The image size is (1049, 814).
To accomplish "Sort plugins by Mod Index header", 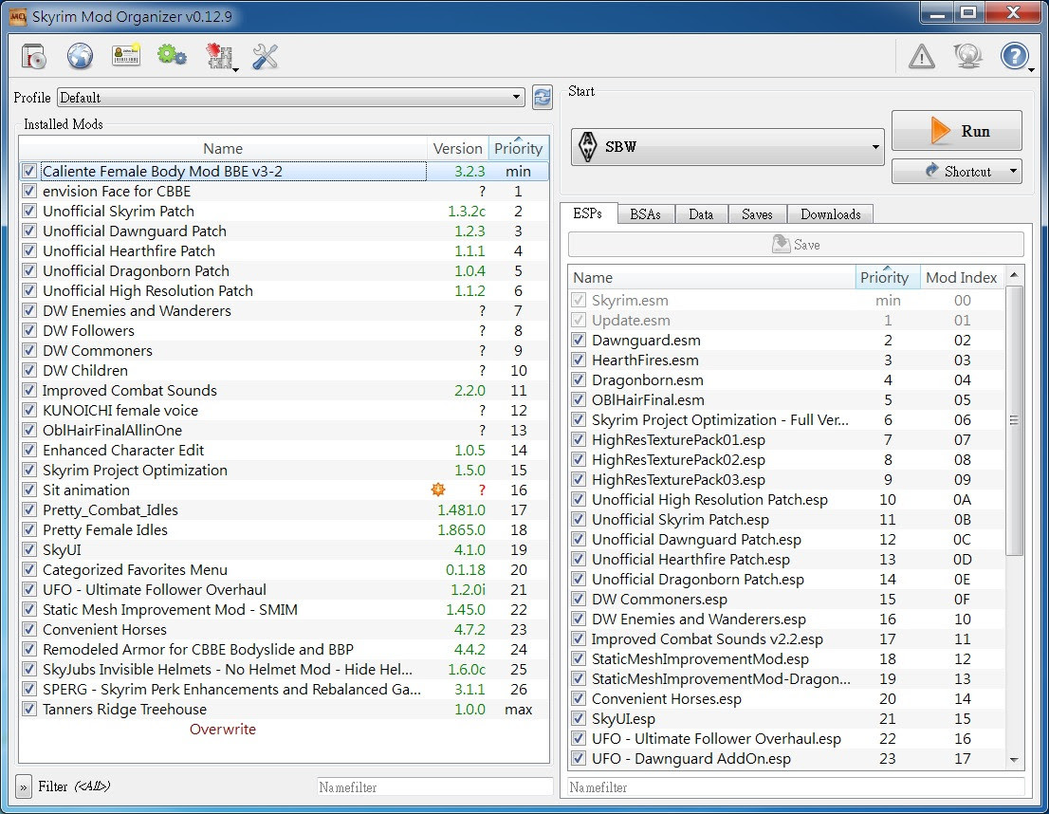I will point(962,277).
